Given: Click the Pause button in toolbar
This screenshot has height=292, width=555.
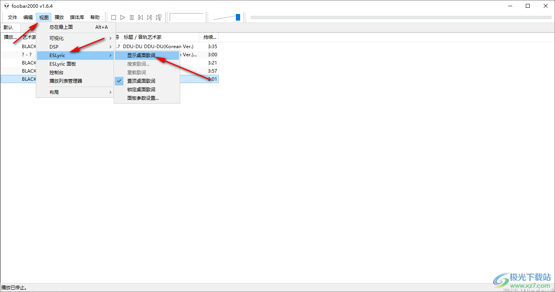Looking at the screenshot, I should pos(132,17).
